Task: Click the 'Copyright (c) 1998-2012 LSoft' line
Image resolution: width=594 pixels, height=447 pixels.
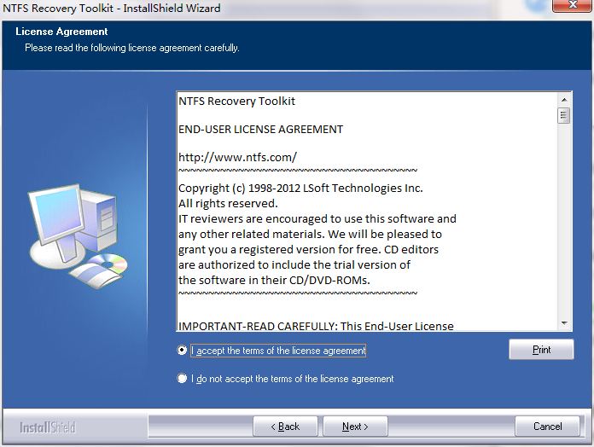Action: coord(300,189)
